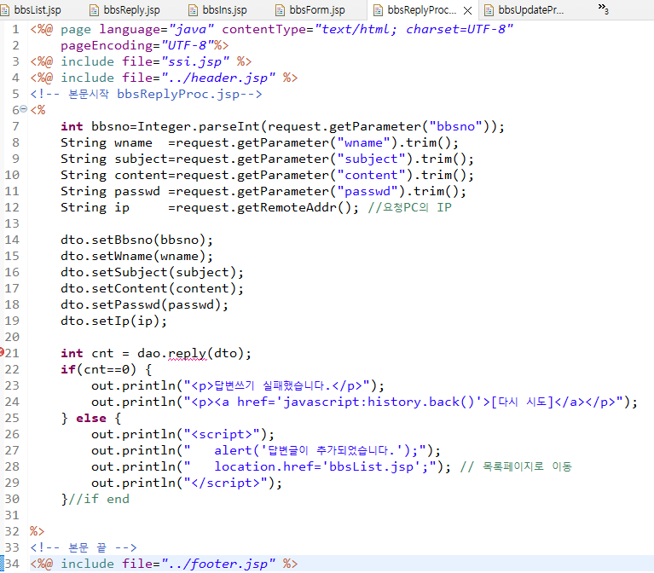The image size is (654, 573).
Task: Click the bbsUpdatePr tab file icon
Action: click(x=489, y=10)
